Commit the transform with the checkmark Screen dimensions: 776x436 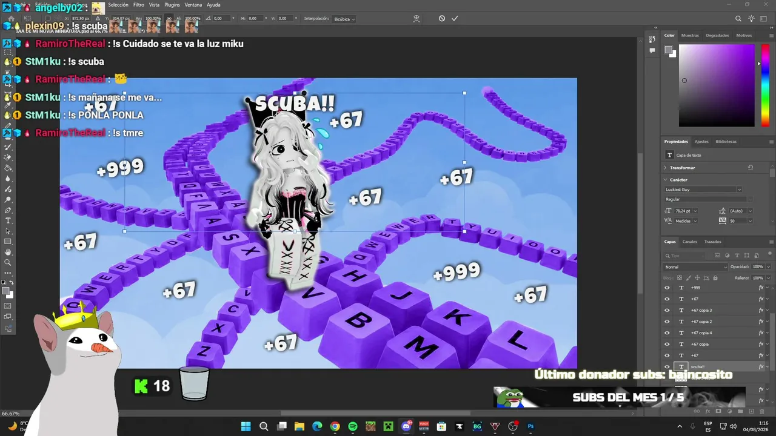pos(455,19)
